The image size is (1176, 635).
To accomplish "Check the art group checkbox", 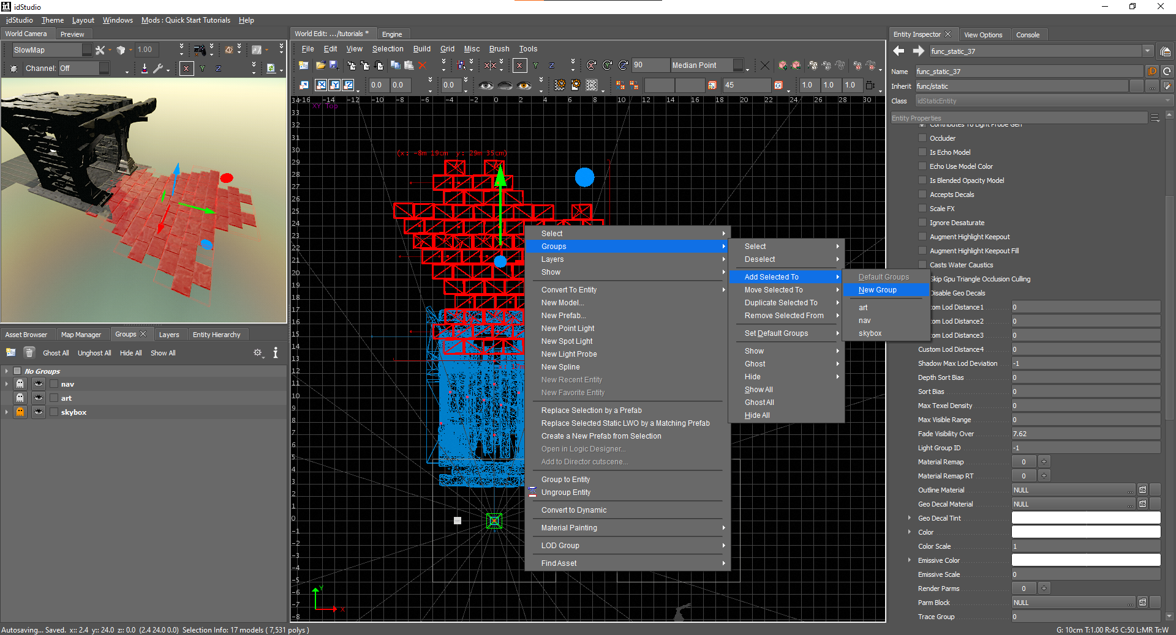I will pos(54,398).
